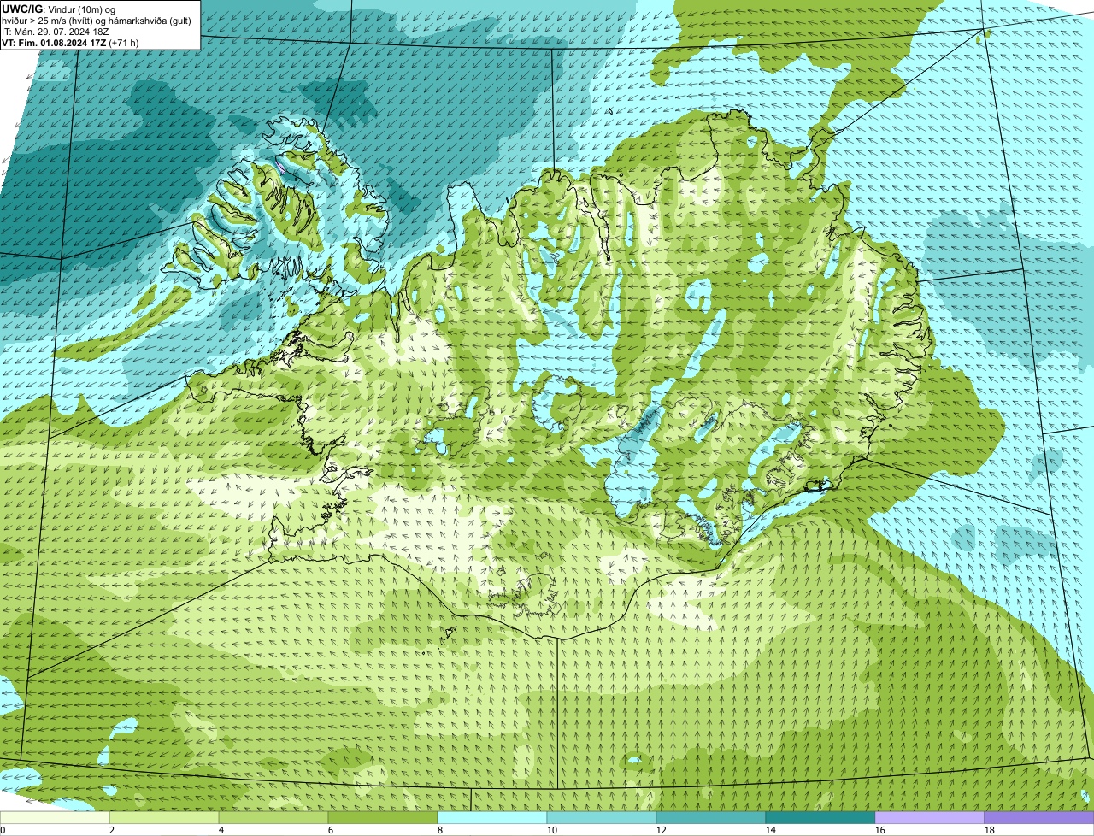Image resolution: width=1094 pixels, height=836 pixels.
Task: Click the legend swatch between 0 and 2
Action: (55, 818)
